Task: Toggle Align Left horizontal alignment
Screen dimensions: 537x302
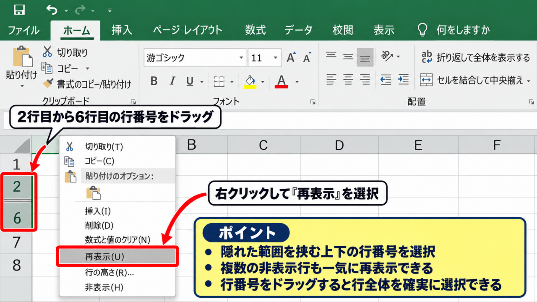Action: click(331, 79)
